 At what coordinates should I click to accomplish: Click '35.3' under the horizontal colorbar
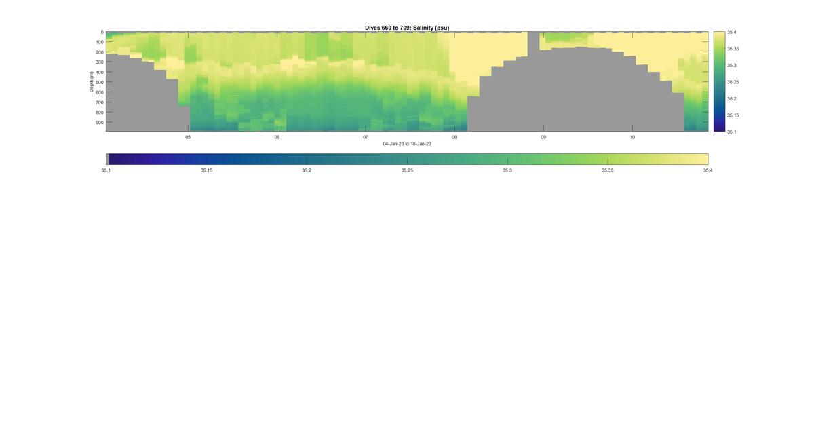pyautogui.click(x=507, y=170)
